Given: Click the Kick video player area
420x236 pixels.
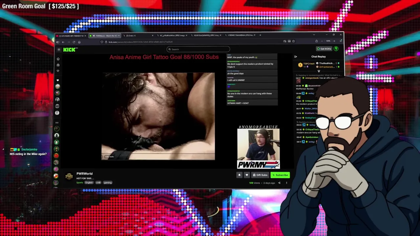Looking at the screenshot, I should coord(158,116).
